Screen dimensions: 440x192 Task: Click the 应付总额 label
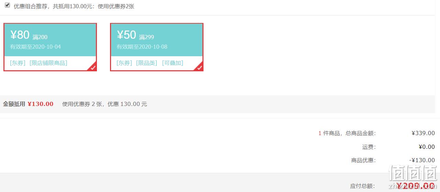(x=363, y=186)
